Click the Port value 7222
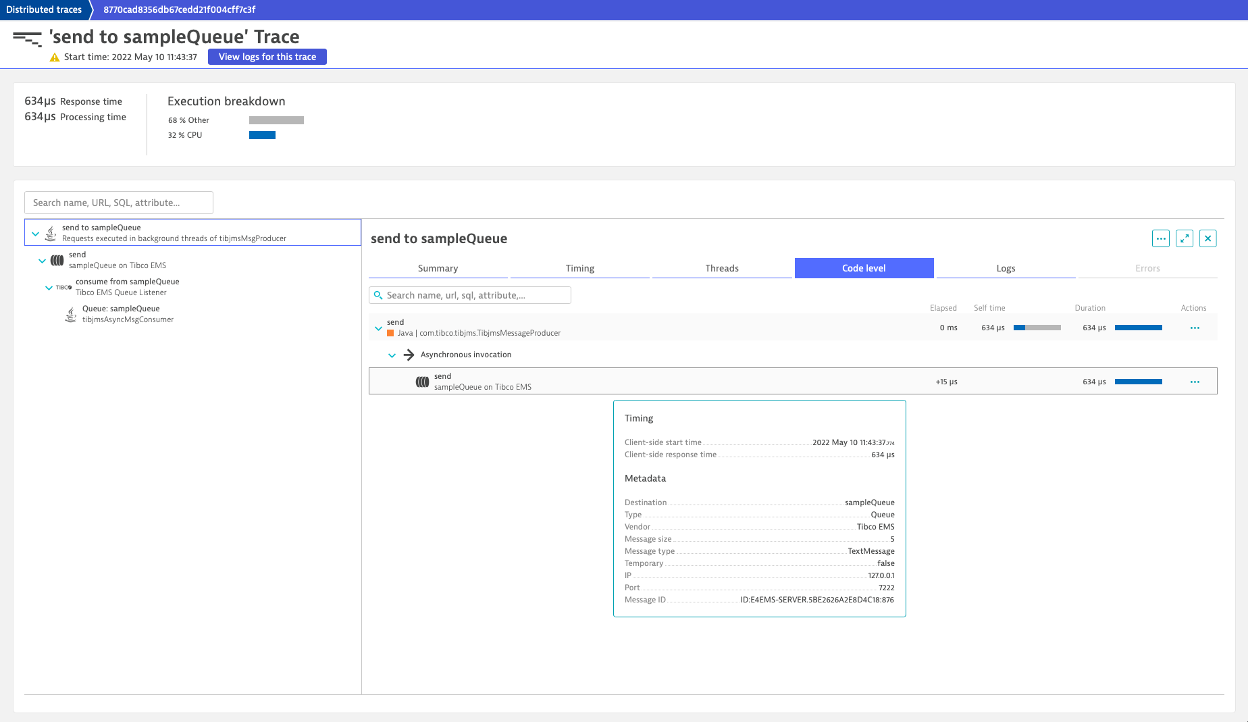Image resolution: width=1248 pixels, height=722 pixels. point(887,588)
